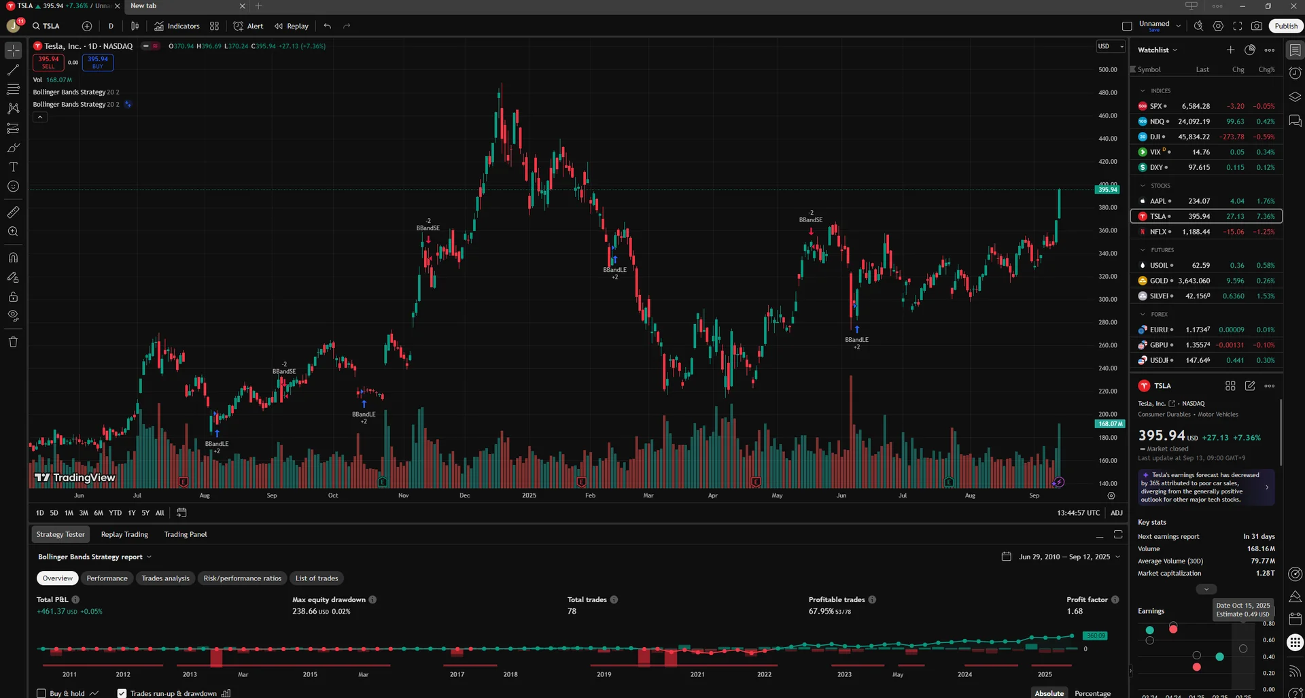Screen dimensions: 1305x698
Task: Open the Performance report tab
Action: tap(107, 578)
